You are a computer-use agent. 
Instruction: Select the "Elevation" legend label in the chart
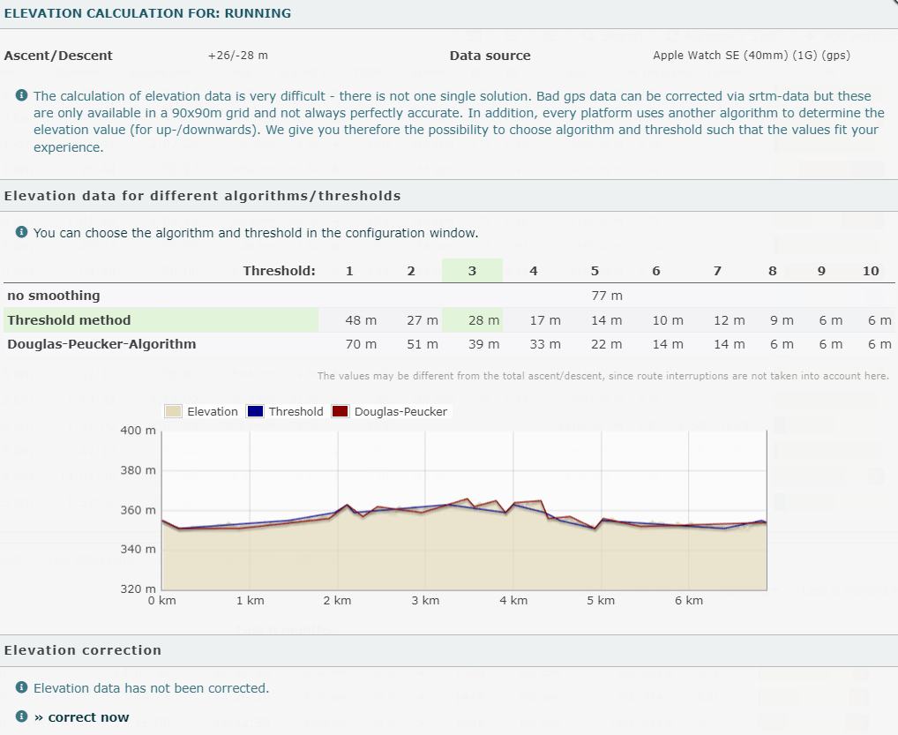[213, 411]
